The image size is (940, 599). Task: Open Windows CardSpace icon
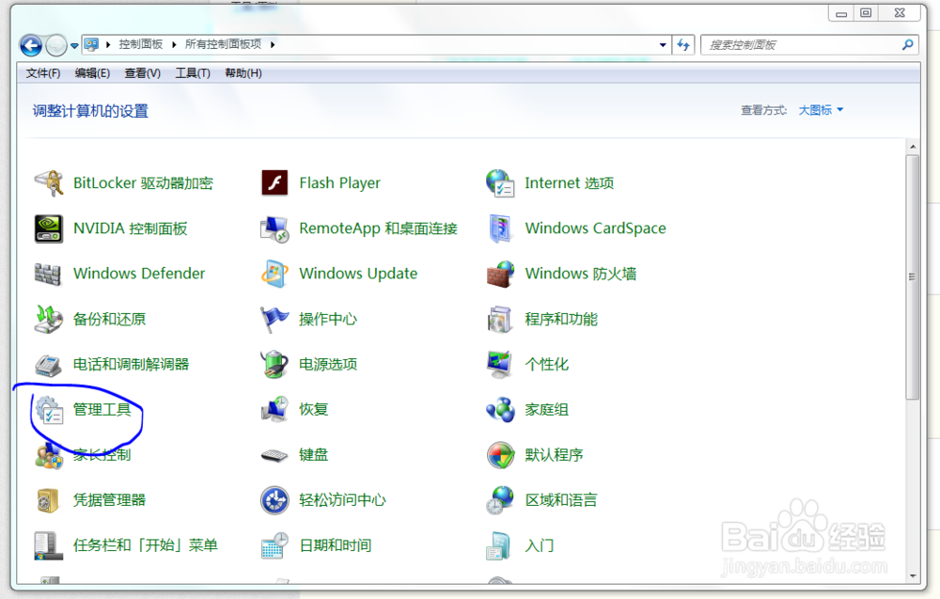(x=500, y=229)
